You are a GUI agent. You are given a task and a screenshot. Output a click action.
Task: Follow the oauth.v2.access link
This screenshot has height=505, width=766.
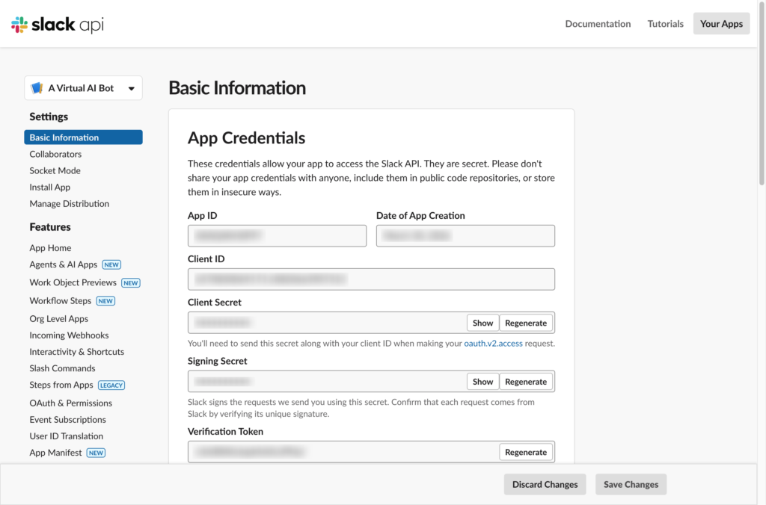[491, 344]
